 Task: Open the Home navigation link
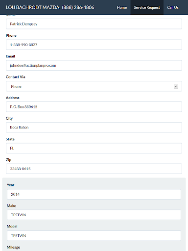121,7
